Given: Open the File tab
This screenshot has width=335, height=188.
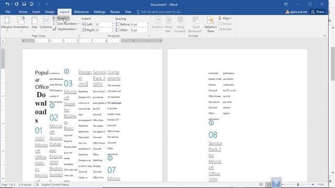Looking at the screenshot, I should click(8, 11).
